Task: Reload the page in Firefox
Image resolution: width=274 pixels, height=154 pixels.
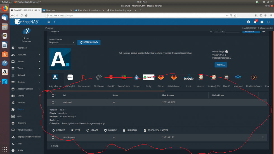Action: (x=22, y=15)
